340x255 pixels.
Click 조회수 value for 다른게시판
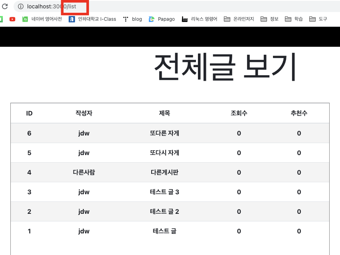(239, 172)
